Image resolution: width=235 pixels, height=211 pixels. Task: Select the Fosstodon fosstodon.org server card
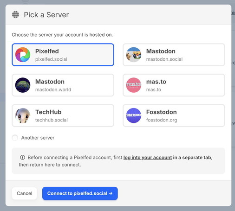174,115
